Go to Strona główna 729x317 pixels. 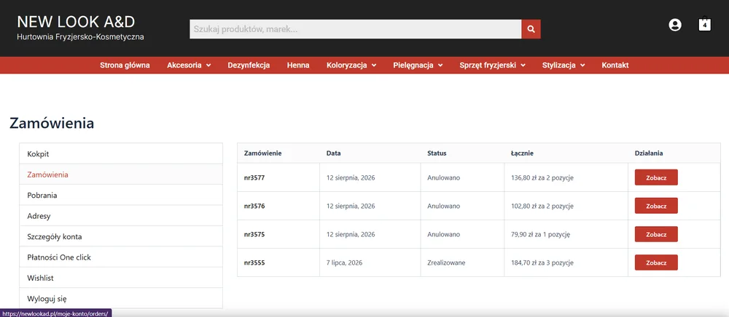[125, 65]
